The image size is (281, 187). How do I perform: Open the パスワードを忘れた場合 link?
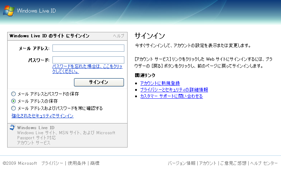pyautogui.click(x=87, y=69)
